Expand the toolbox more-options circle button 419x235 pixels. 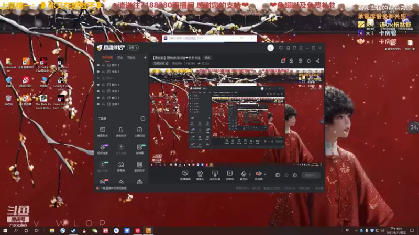tap(143, 119)
